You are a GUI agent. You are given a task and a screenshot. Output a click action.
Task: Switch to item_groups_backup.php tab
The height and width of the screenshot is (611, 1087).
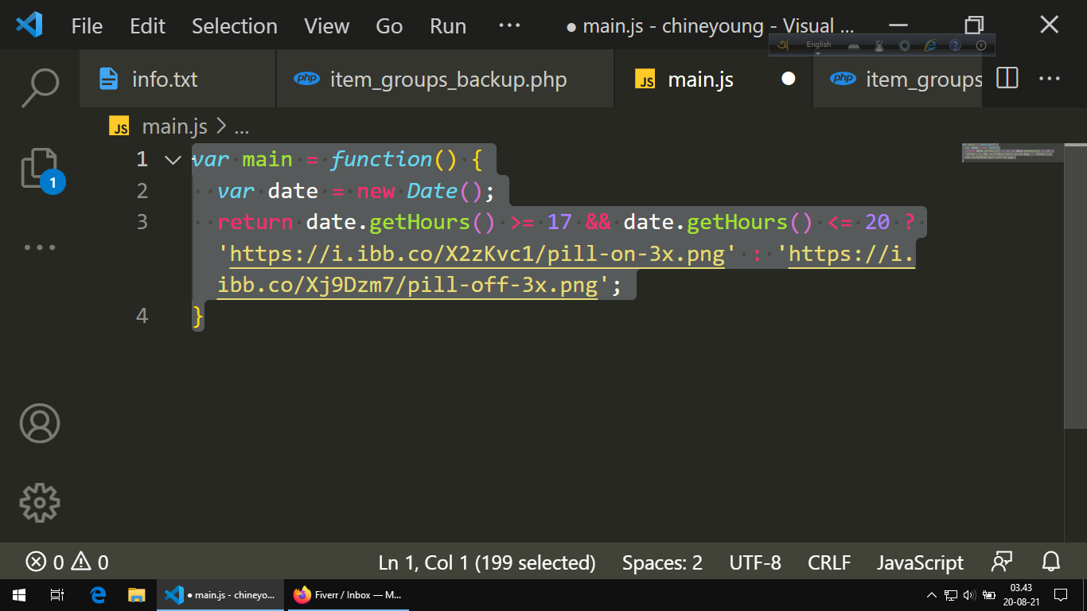432,80
